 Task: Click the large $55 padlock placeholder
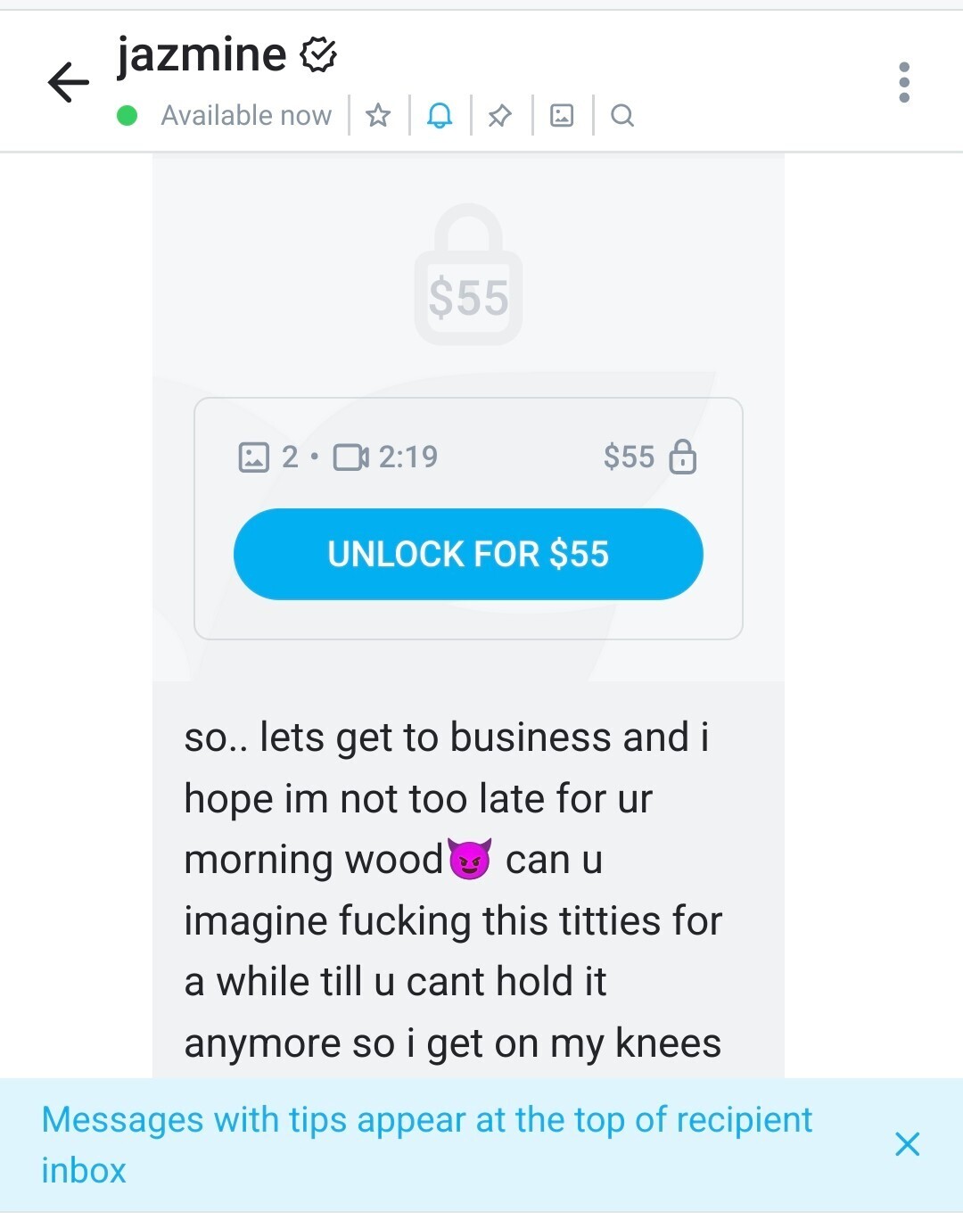click(468, 275)
